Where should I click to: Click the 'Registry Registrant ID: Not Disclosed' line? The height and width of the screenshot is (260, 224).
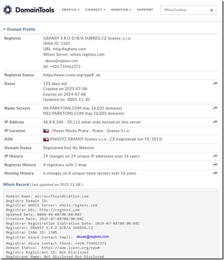pyautogui.click(x=47, y=252)
